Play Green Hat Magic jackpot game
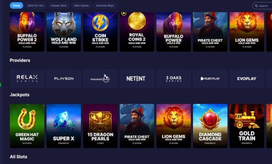272x164 pixels. (x=27, y=126)
